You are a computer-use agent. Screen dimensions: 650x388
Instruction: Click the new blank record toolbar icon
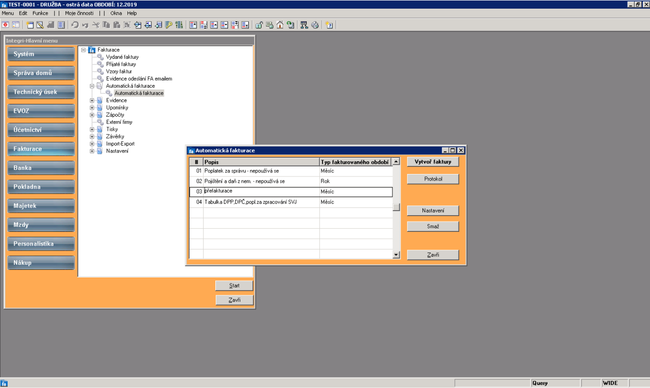pyautogui.click(x=30, y=24)
